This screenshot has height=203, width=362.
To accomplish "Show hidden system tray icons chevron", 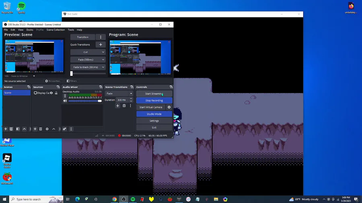I will pos(324,199).
